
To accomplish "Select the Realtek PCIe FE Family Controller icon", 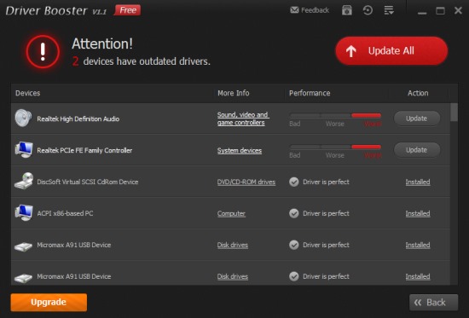I will click(x=24, y=149).
